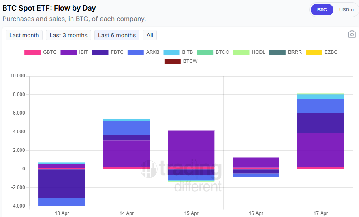Select the BTC unit toggle
The image size is (359, 217).
point(322,10)
